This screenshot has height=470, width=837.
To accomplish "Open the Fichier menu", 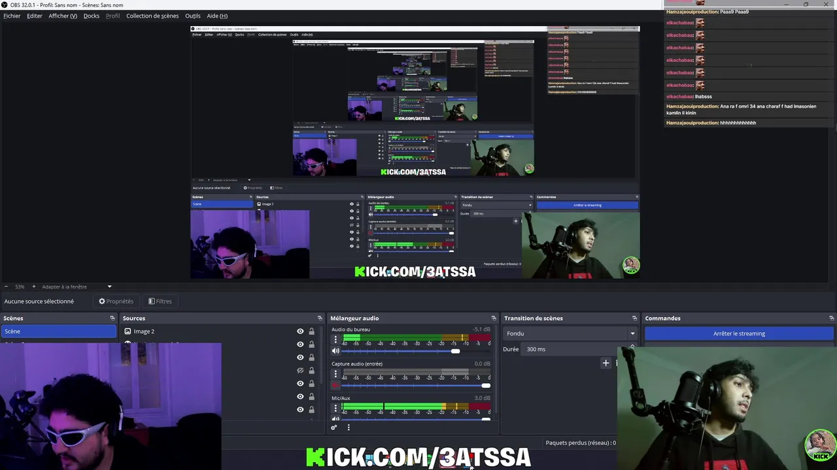I will coord(12,16).
